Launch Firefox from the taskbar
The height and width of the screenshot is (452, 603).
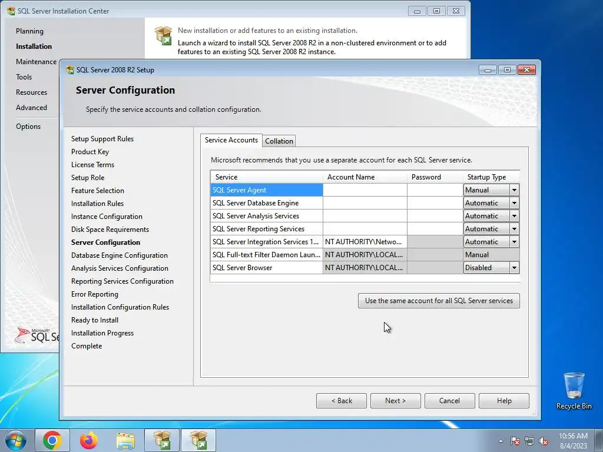(89, 440)
